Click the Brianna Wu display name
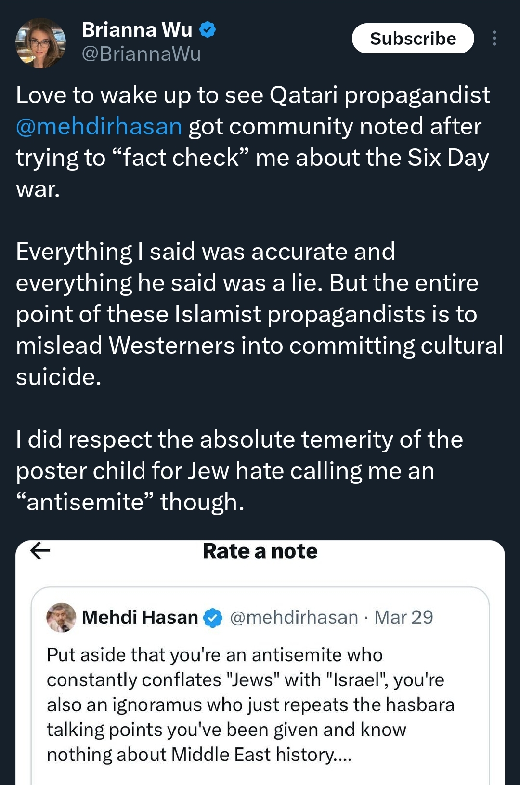The width and height of the screenshot is (520, 785). (137, 30)
